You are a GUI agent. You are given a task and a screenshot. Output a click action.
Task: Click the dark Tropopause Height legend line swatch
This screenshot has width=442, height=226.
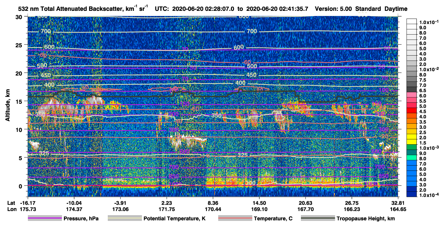(x=318, y=219)
